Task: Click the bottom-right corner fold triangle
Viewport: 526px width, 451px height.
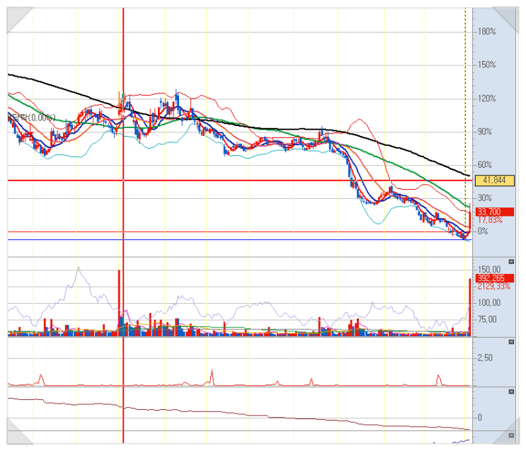Action: point(509,435)
